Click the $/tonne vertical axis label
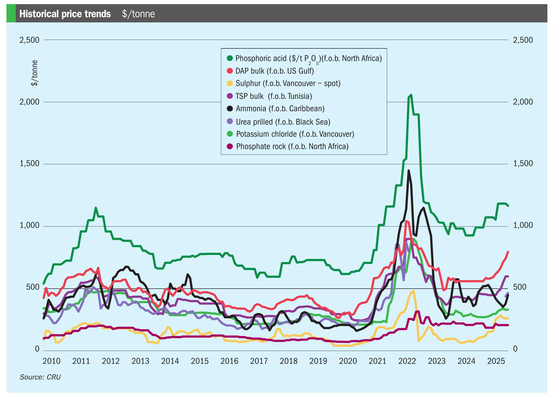 point(34,73)
